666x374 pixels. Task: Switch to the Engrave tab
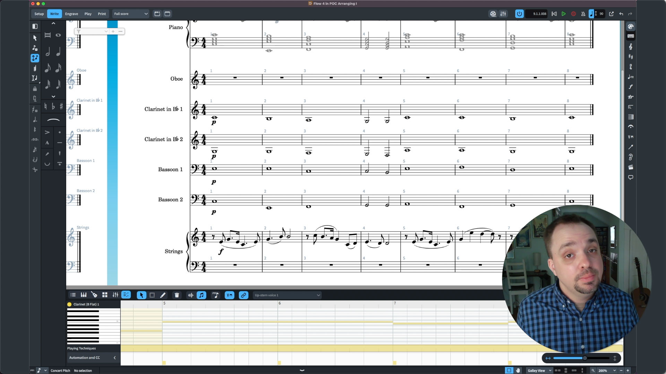click(x=71, y=14)
